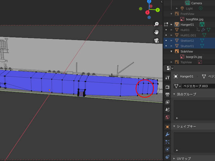Click the mesh data icon in properties breadcrumb
This screenshot has height=161, width=215.
click(x=204, y=76)
